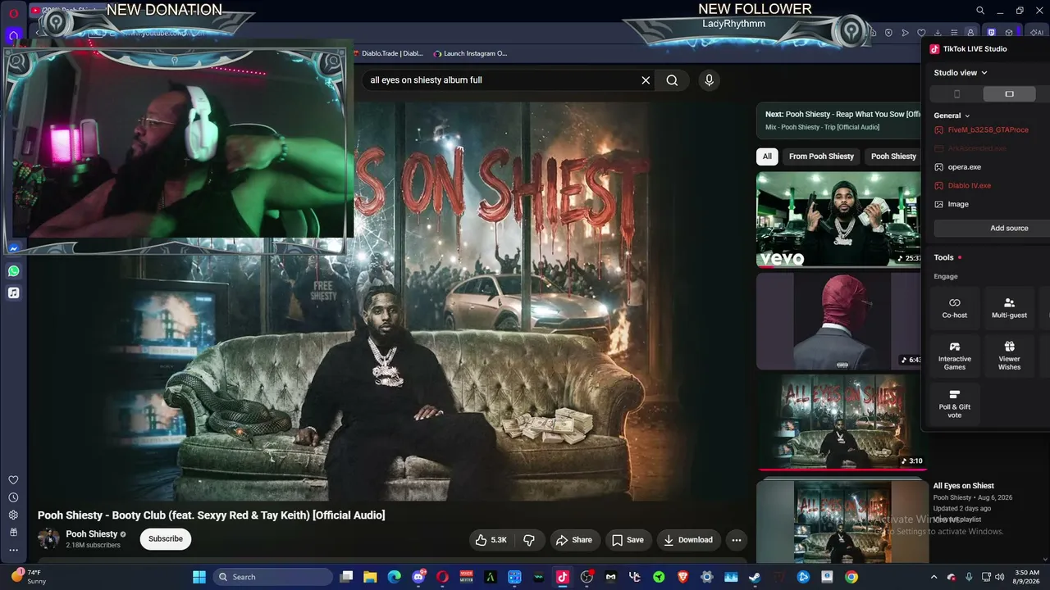The width and height of the screenshot is (1050, 590).
Task: Switch to landscape layout in Studio
Action: pos(1009,94)
